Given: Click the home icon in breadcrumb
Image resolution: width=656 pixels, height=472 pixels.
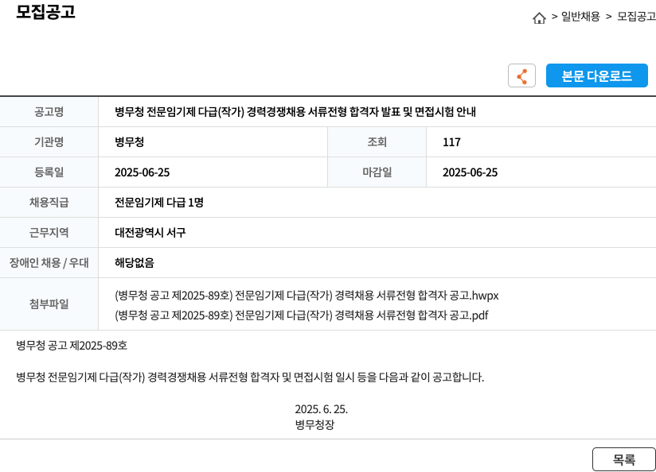Looking at the screenshot, I should 539,18.
